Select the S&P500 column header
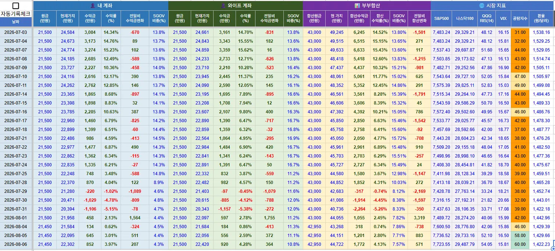Image resolution: width=555 pixels, height=251 pixels. tap(441, 18)
